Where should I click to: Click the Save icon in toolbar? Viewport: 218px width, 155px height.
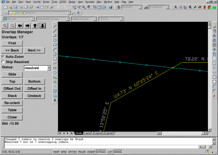(16, 7)
